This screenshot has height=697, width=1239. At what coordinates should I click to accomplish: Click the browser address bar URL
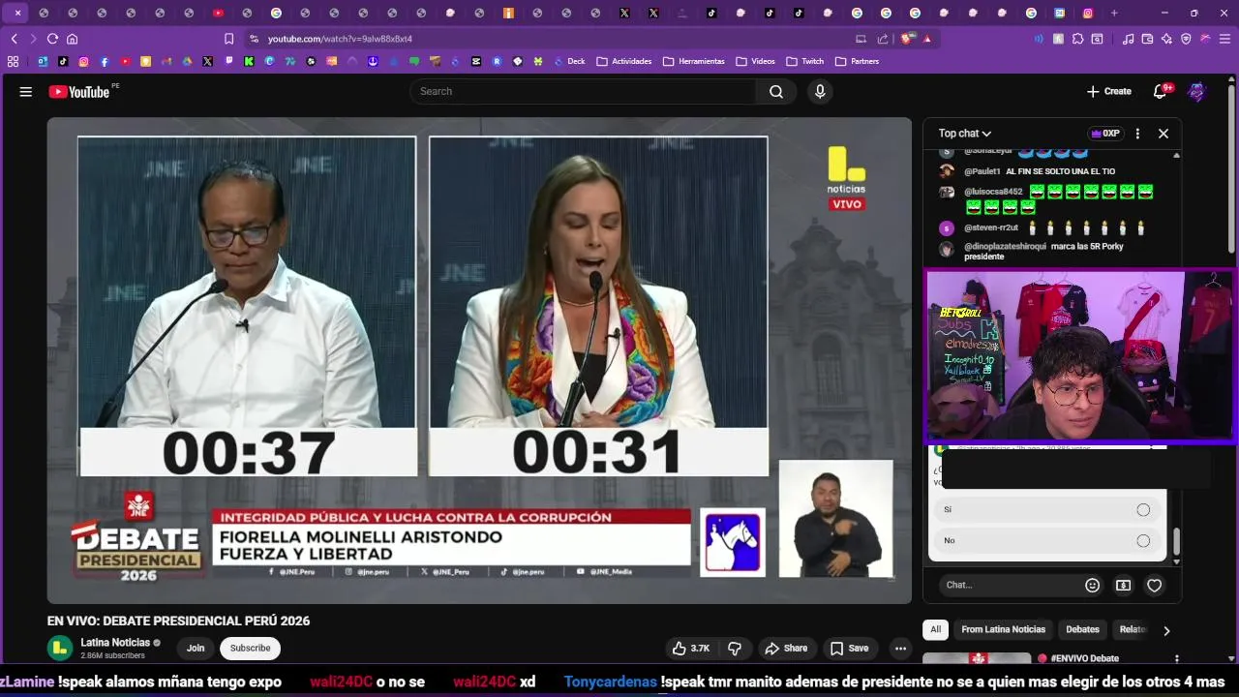(340, 39)
